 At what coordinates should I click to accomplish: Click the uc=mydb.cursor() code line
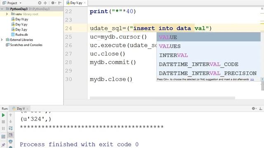point(118,37)
